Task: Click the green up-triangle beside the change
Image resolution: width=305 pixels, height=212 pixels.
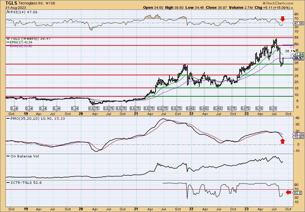Action: [292, 7]
